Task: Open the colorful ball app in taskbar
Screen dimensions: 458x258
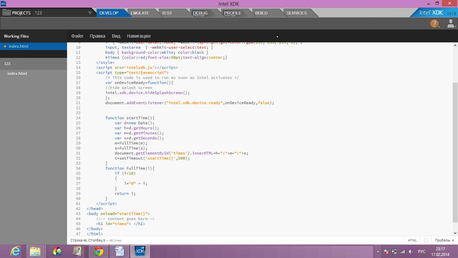Action: (x=57, y=251)
